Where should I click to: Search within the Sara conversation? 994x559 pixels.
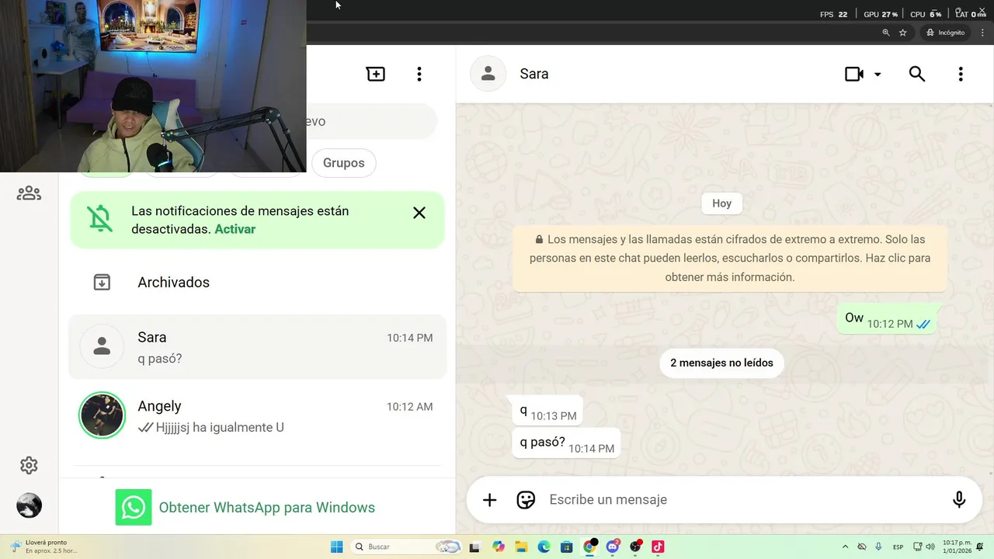pyautogui.click(x=917, y=74)
